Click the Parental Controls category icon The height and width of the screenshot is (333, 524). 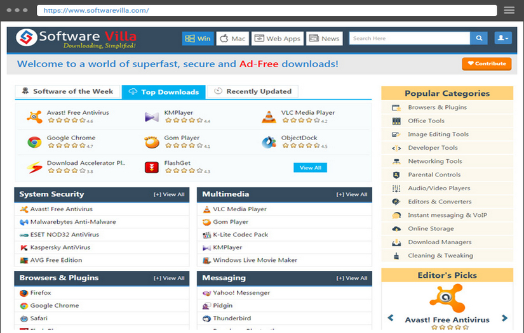pyautogui.click(x=396, y=175)
